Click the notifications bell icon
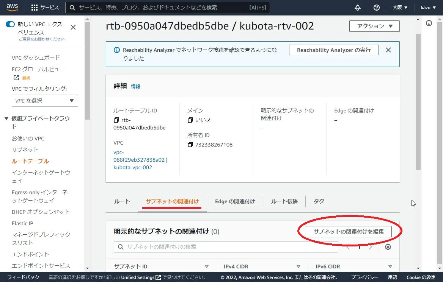This screenshot has height=282, width=443. [x=357, y=8]
